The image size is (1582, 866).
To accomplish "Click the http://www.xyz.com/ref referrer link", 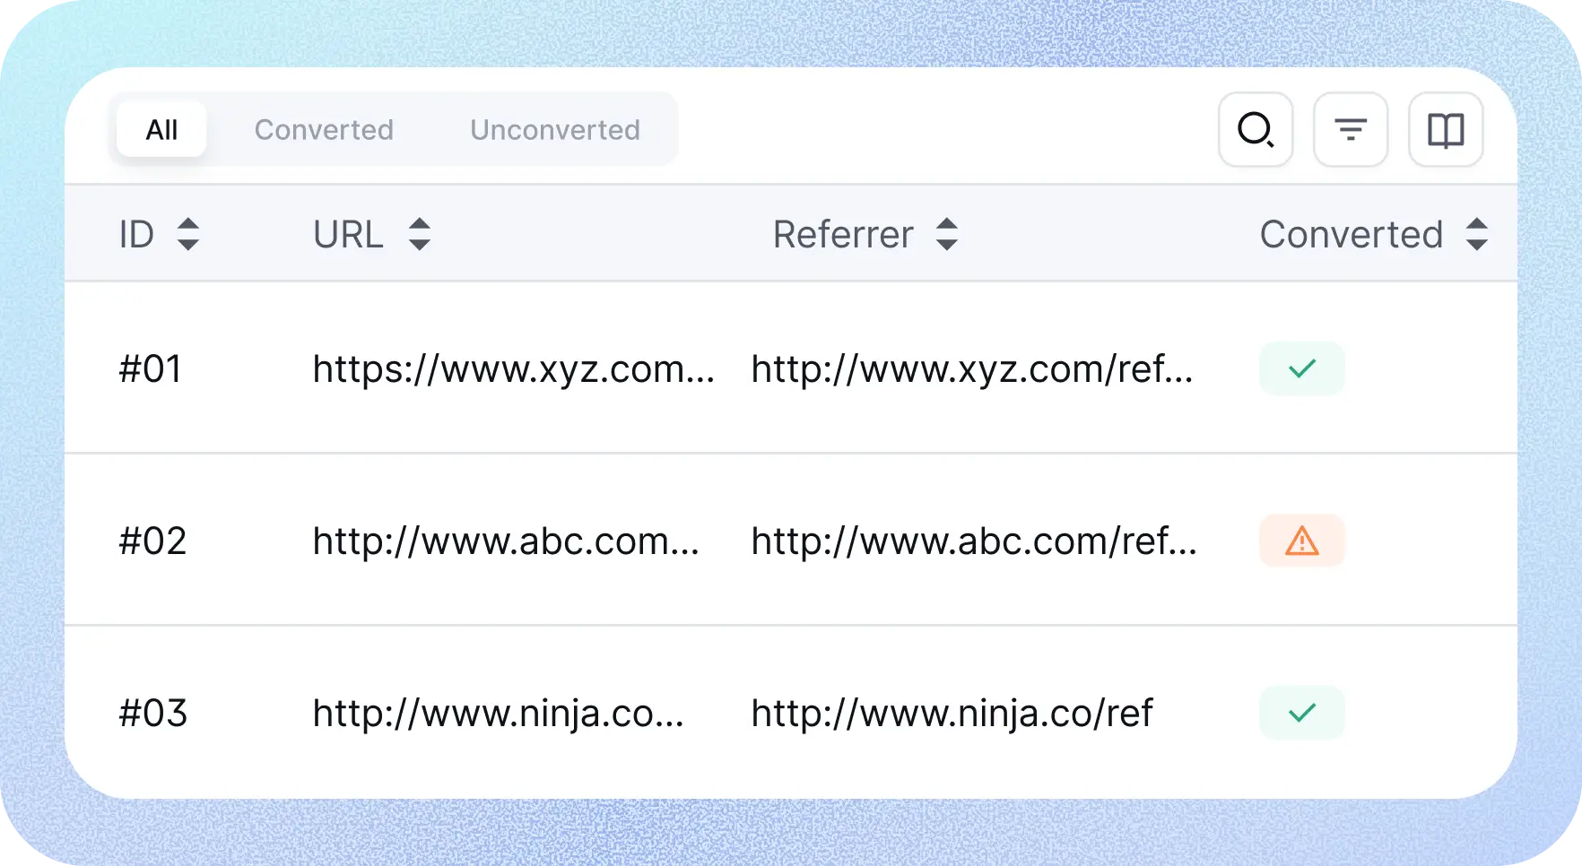I will pos(971,368).
